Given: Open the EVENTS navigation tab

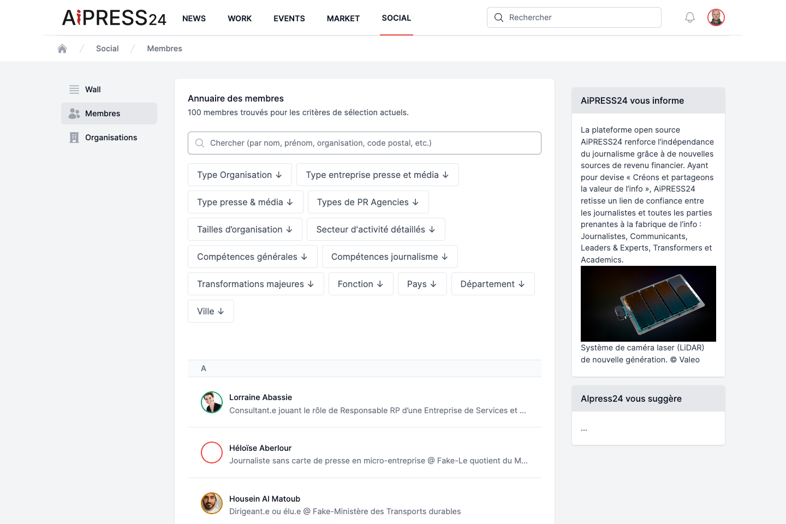Looking at the screenshot, I should [x=289, y=18].
